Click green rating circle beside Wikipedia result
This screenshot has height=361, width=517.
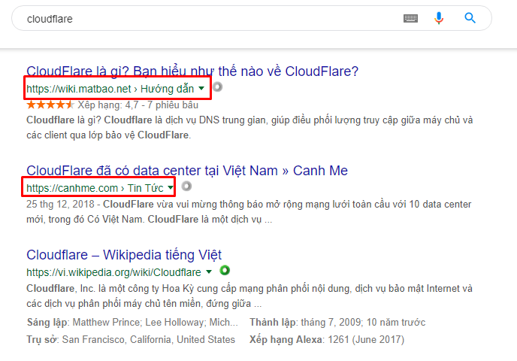point(225,271)
